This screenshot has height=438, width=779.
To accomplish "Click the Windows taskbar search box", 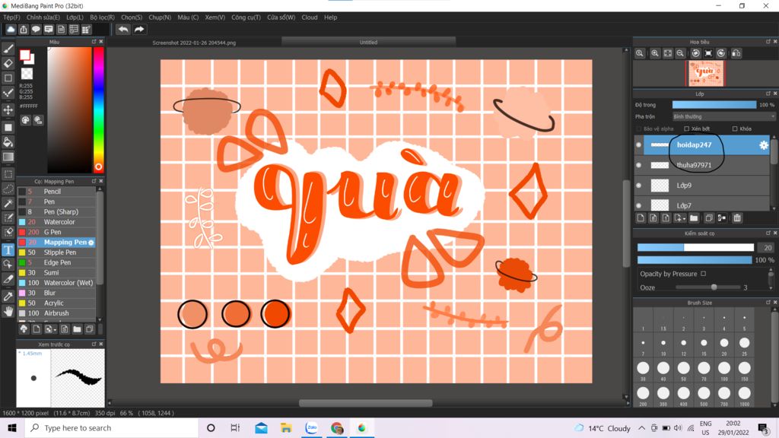I will pos(111,428).
